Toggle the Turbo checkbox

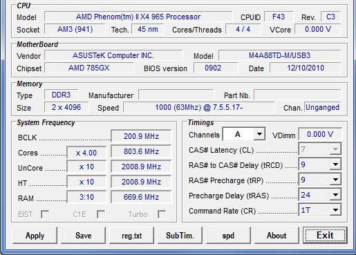(x=162, y=214)
